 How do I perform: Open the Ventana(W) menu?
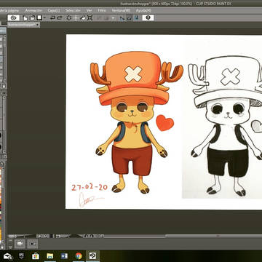tap(121, 10)
